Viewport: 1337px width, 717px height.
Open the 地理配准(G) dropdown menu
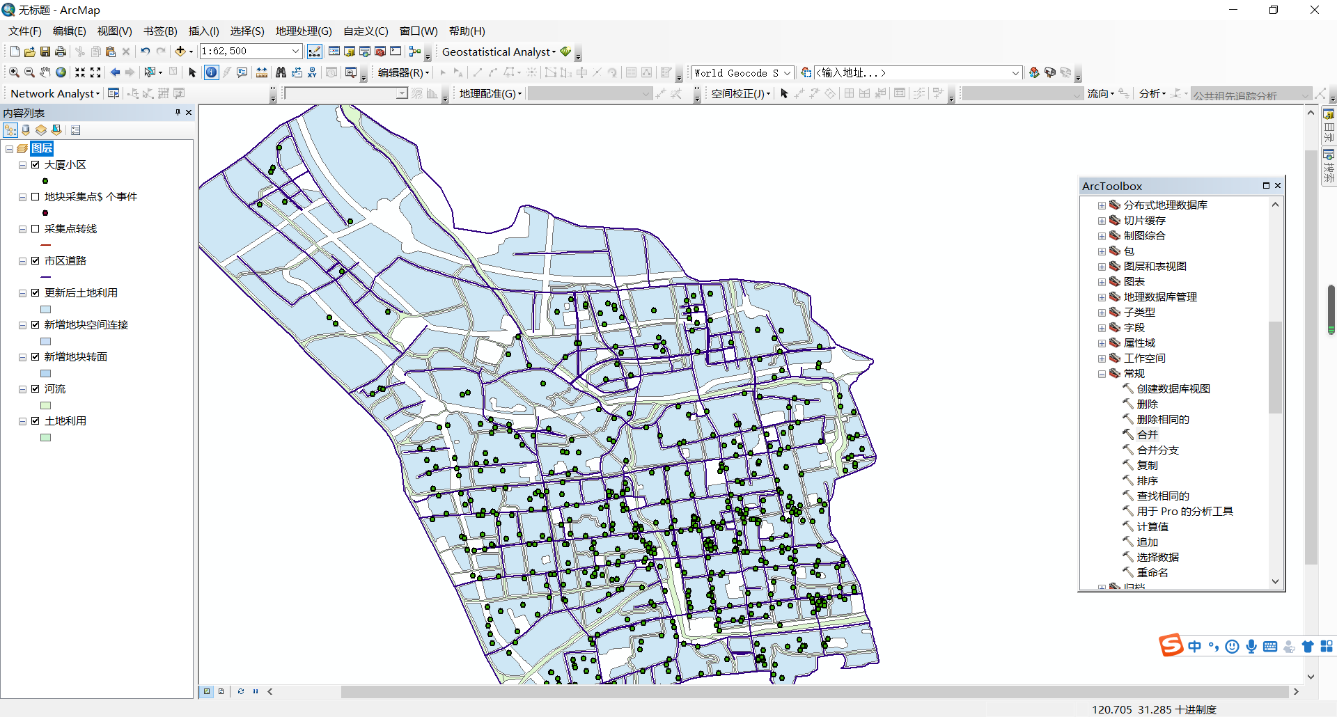pyautogui.click(x=490, y=93)
